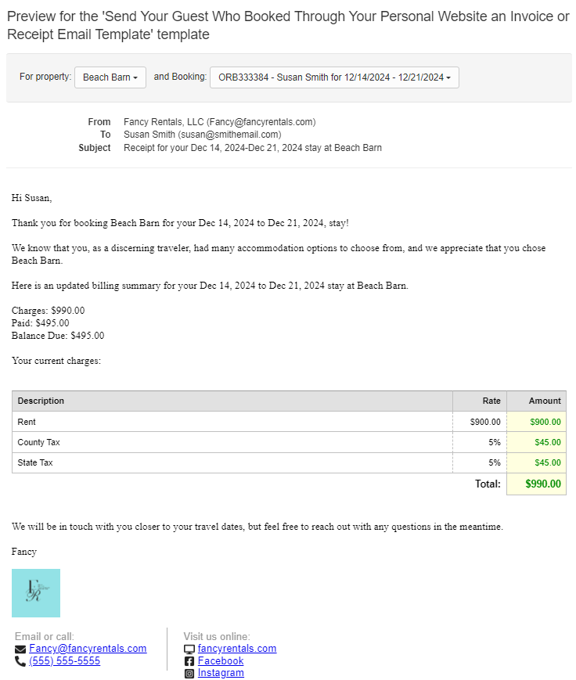Click the Facebook logo icon
Image resolution: width=576 pixels, height=680 pixels.
(189, 661)
